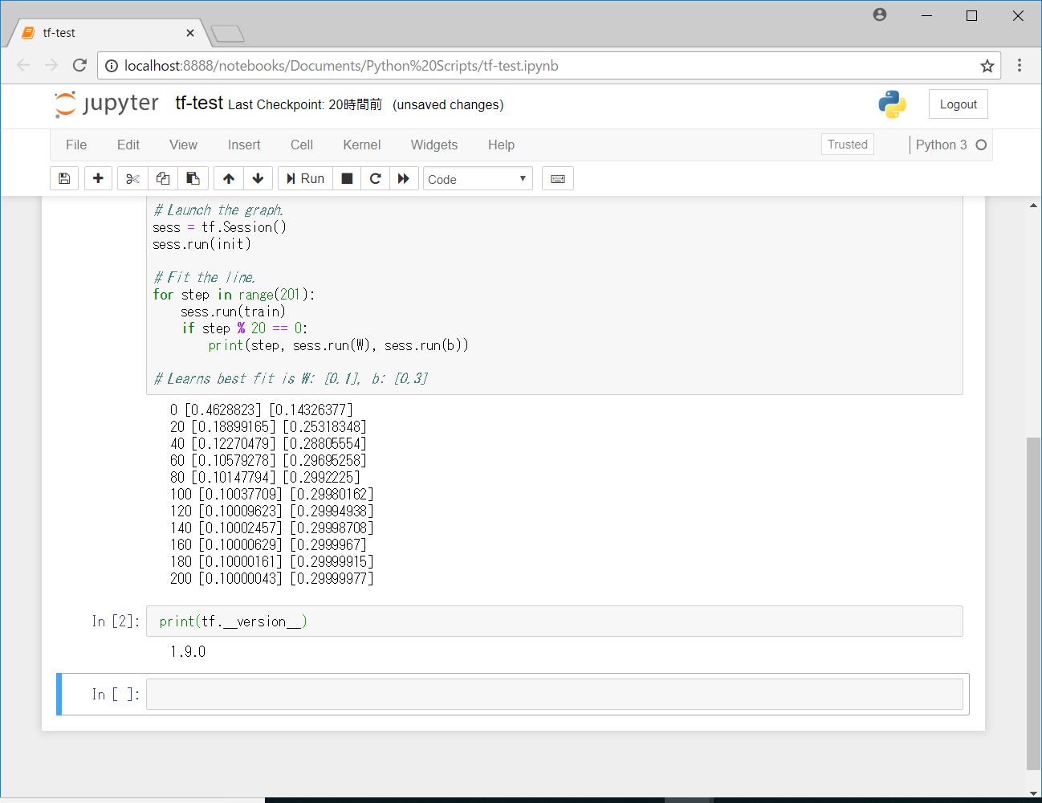1042x803 pixels.
Task: Bookmark the page using the star icon
Action: pos(987,65)
